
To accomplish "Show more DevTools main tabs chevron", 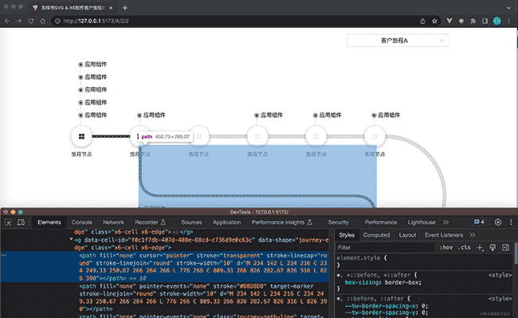I will point(446,222).
